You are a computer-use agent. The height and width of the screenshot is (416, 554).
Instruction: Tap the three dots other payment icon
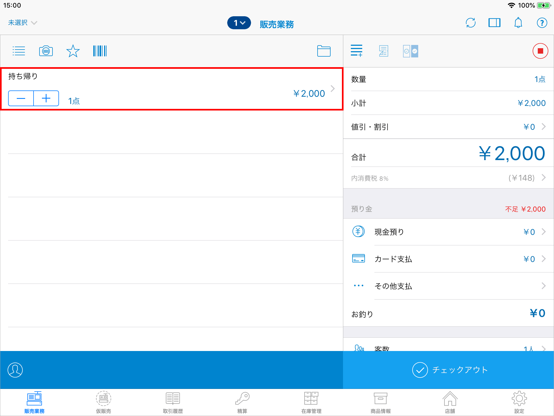tap(358, 286)
